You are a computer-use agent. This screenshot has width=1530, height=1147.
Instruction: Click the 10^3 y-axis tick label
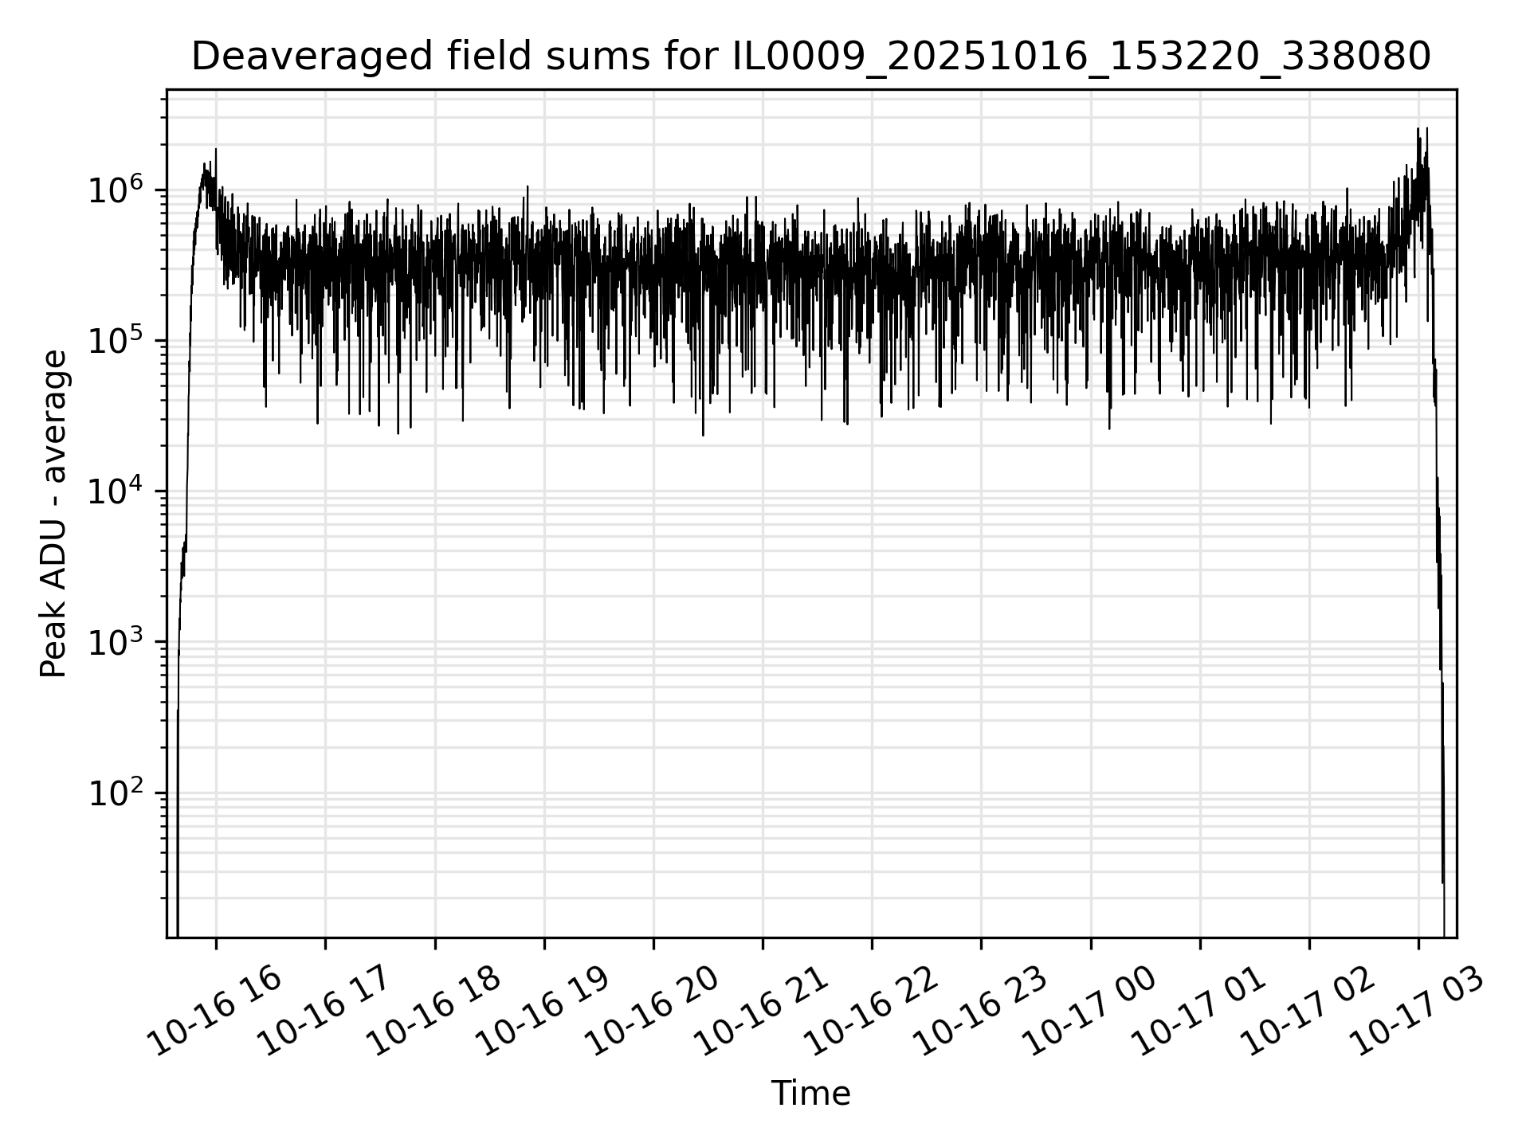[116, 641]
